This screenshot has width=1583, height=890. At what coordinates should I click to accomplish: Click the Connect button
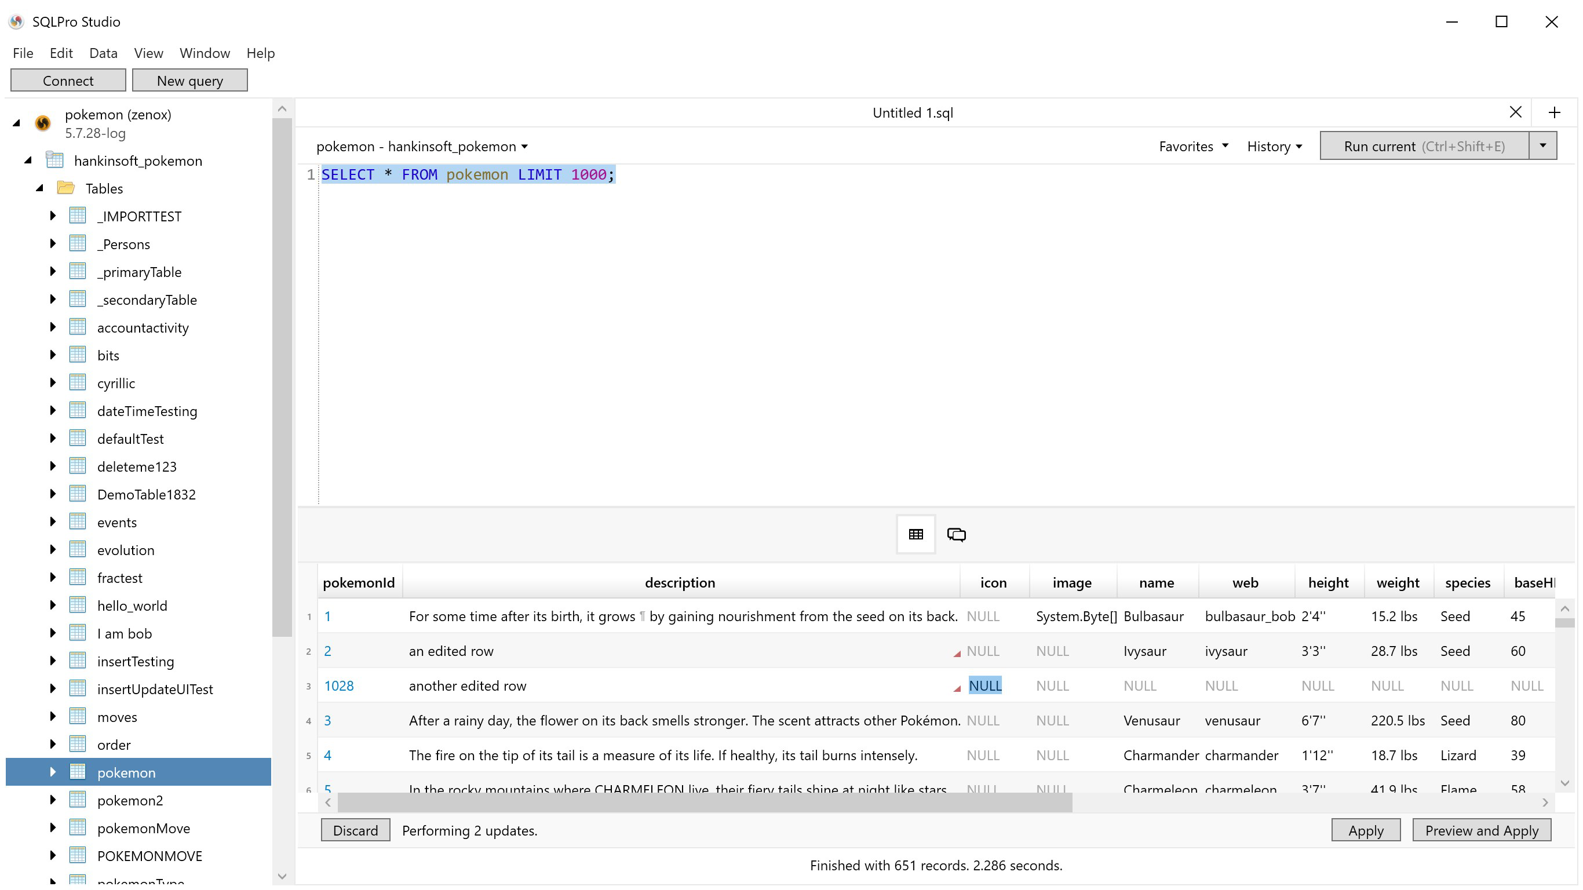(x=68, y=81)
